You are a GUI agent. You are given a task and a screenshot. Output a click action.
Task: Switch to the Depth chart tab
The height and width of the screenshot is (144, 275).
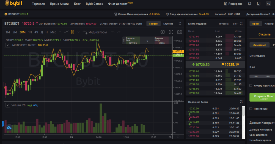(x=168, y=24)
